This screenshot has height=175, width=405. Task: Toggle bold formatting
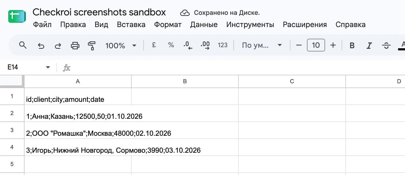352,46
